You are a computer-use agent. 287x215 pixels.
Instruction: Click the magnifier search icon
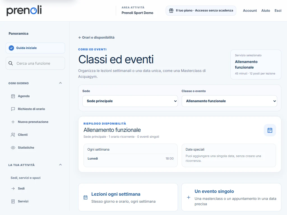(x=11, y=63)
